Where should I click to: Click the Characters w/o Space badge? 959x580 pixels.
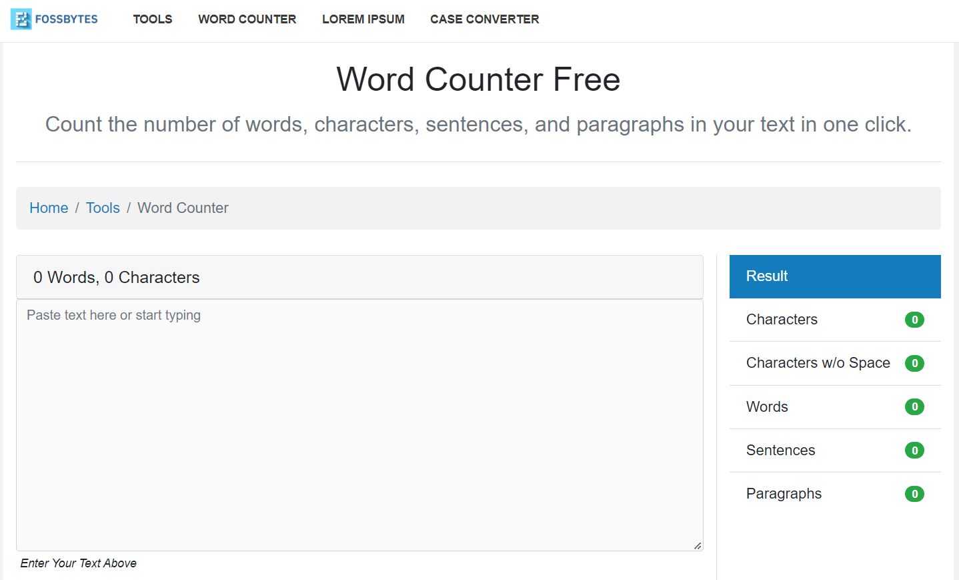pos(914,363)
